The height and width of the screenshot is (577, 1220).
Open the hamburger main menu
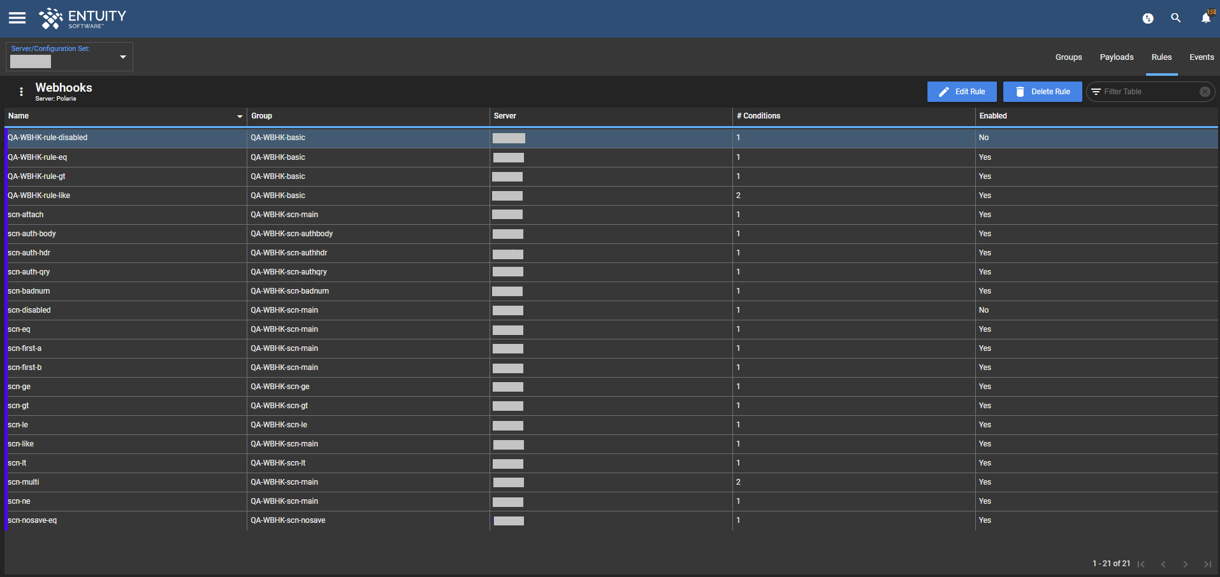pos(17,18)
